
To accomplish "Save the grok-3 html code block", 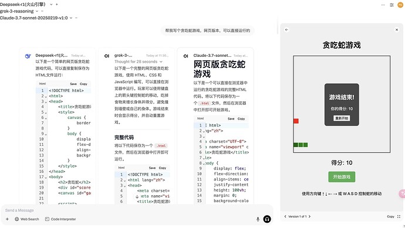I will (x=152, y=168).
